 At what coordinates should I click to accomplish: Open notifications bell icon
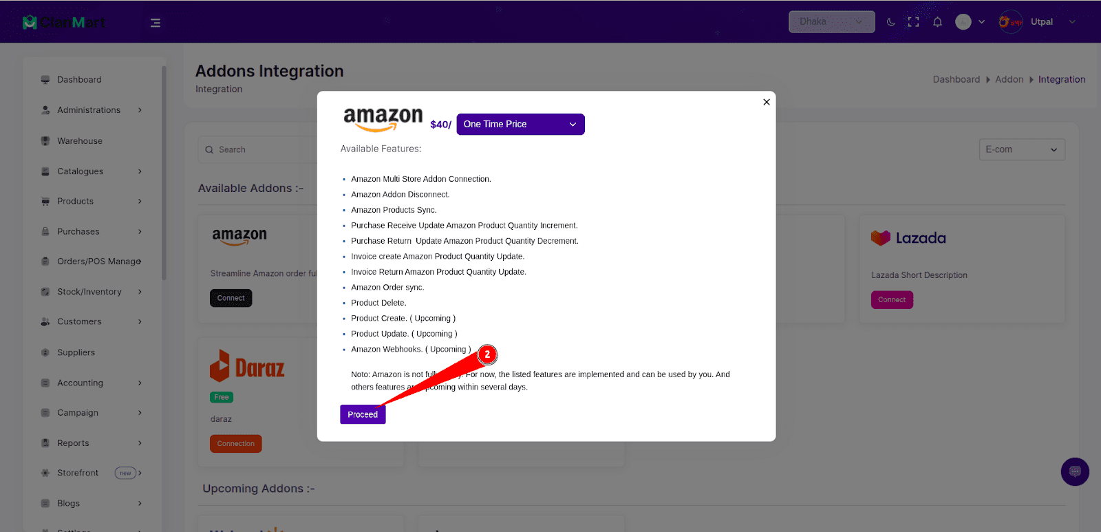point(937,22)
